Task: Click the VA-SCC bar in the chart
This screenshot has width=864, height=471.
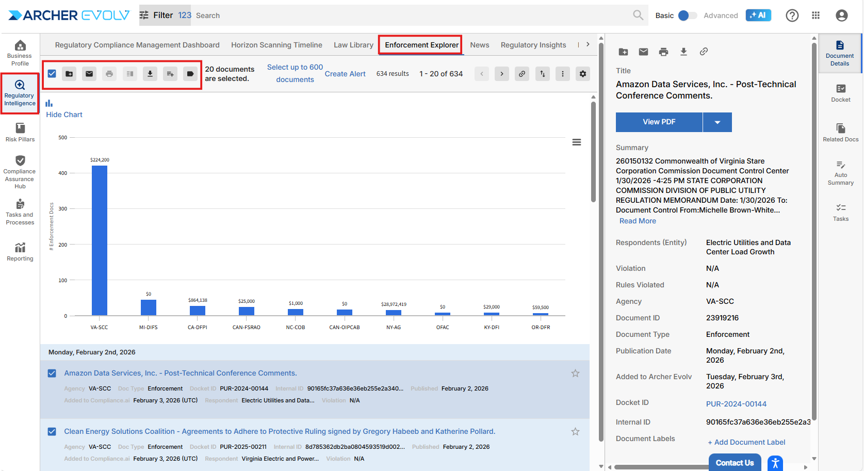Action: [x=100, y=240]
